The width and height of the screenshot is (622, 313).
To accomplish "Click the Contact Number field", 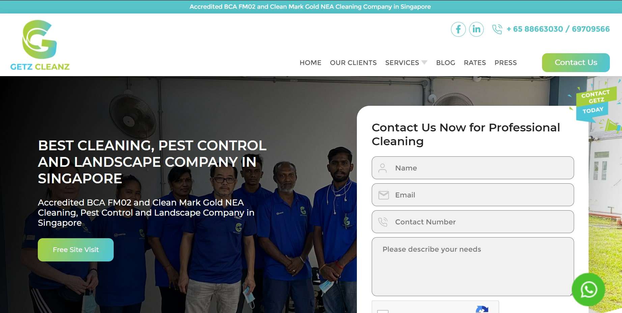I will point(473,222).
